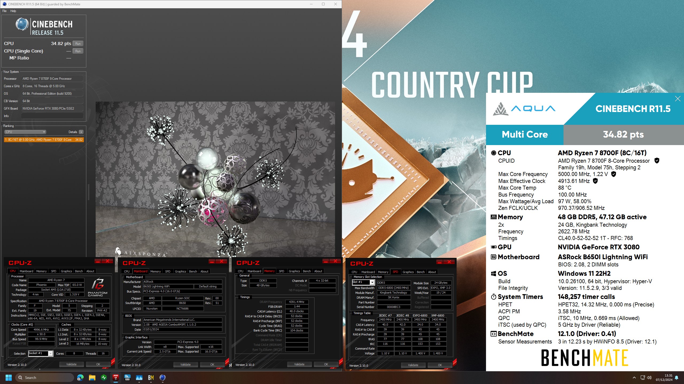Click the shield icon next to Max Core Frequency
The height and width of the screenshot is (384, 684).
click(x=614, y=174)
